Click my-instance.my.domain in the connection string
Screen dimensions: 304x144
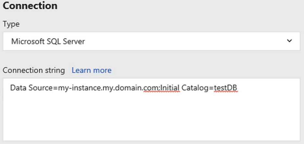[100, 88]
